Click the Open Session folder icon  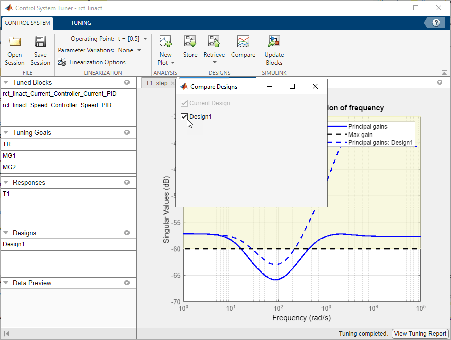[15, 42]
